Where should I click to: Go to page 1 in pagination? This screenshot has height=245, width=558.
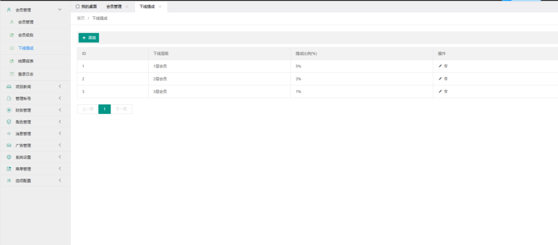[x=104, y=109]
